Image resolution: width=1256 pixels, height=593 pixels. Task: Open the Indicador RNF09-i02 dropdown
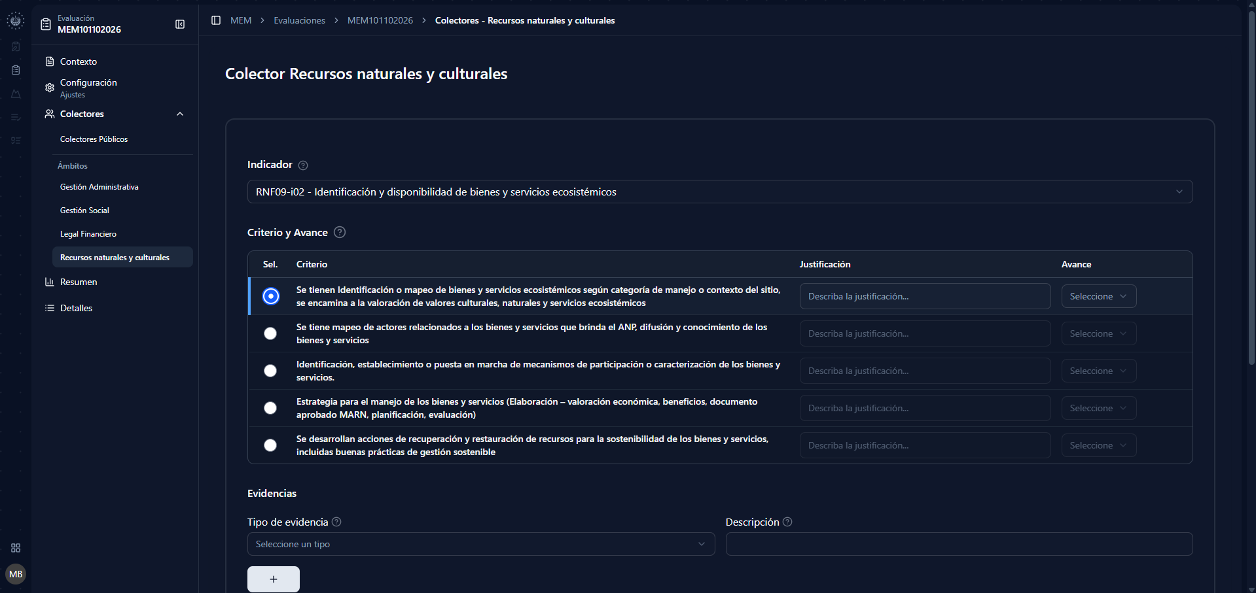click(x=720, y=192)
